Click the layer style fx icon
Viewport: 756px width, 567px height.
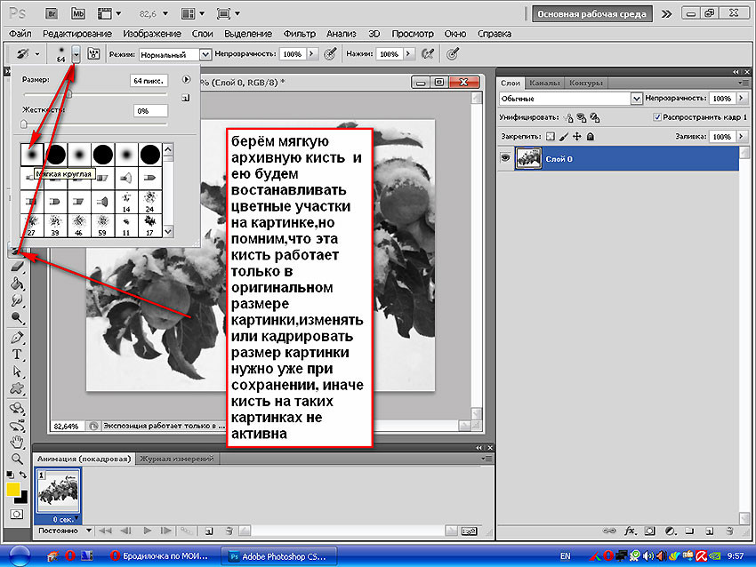[x=629, y=531]
